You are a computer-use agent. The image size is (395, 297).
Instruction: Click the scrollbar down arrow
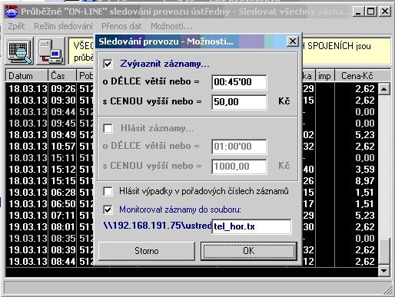pos(384,270)
